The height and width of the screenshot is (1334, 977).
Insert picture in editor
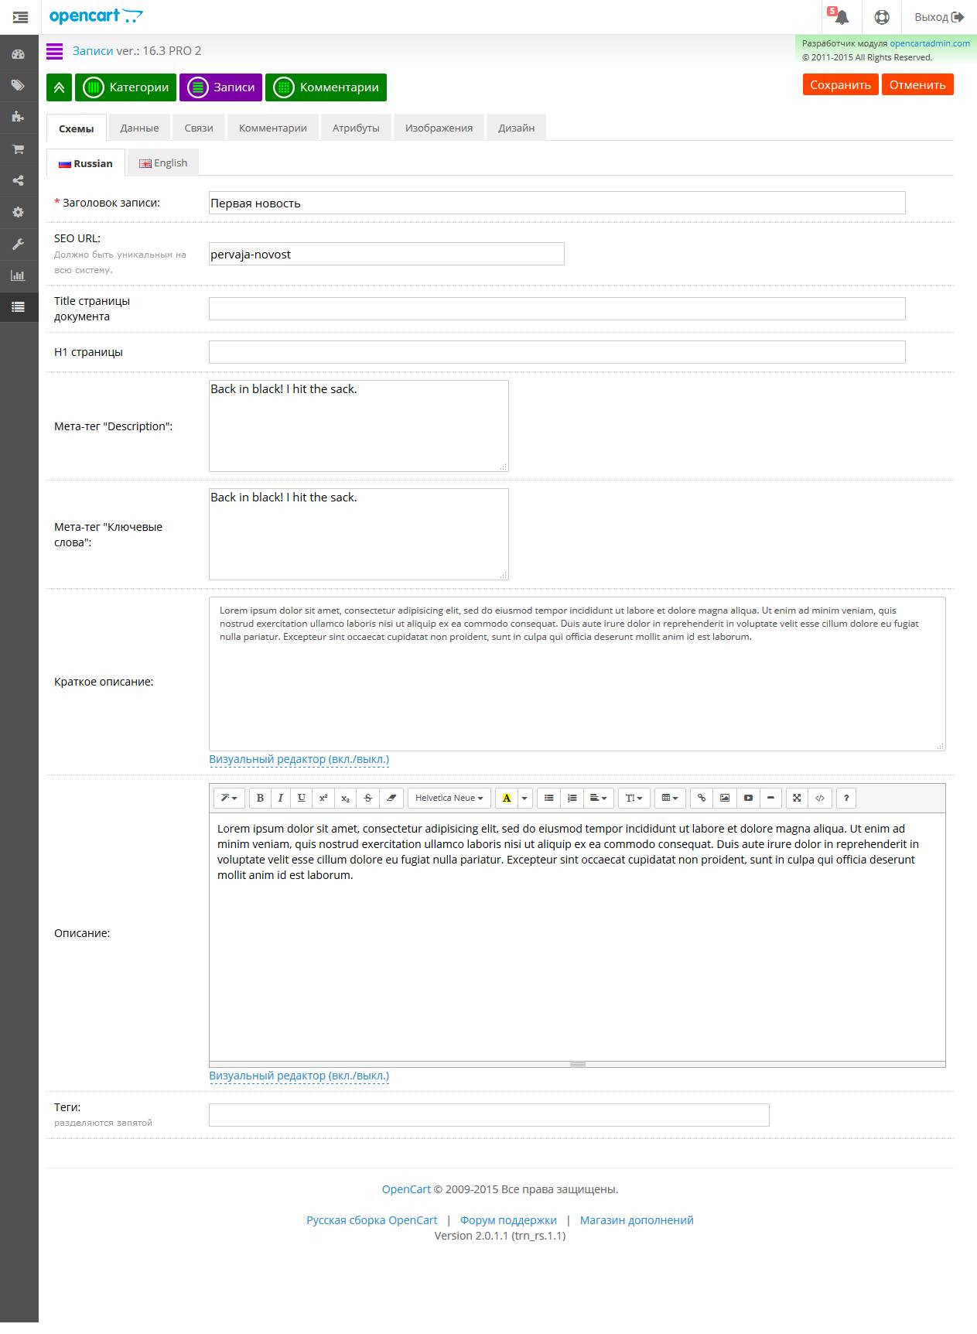click(725, 798)
